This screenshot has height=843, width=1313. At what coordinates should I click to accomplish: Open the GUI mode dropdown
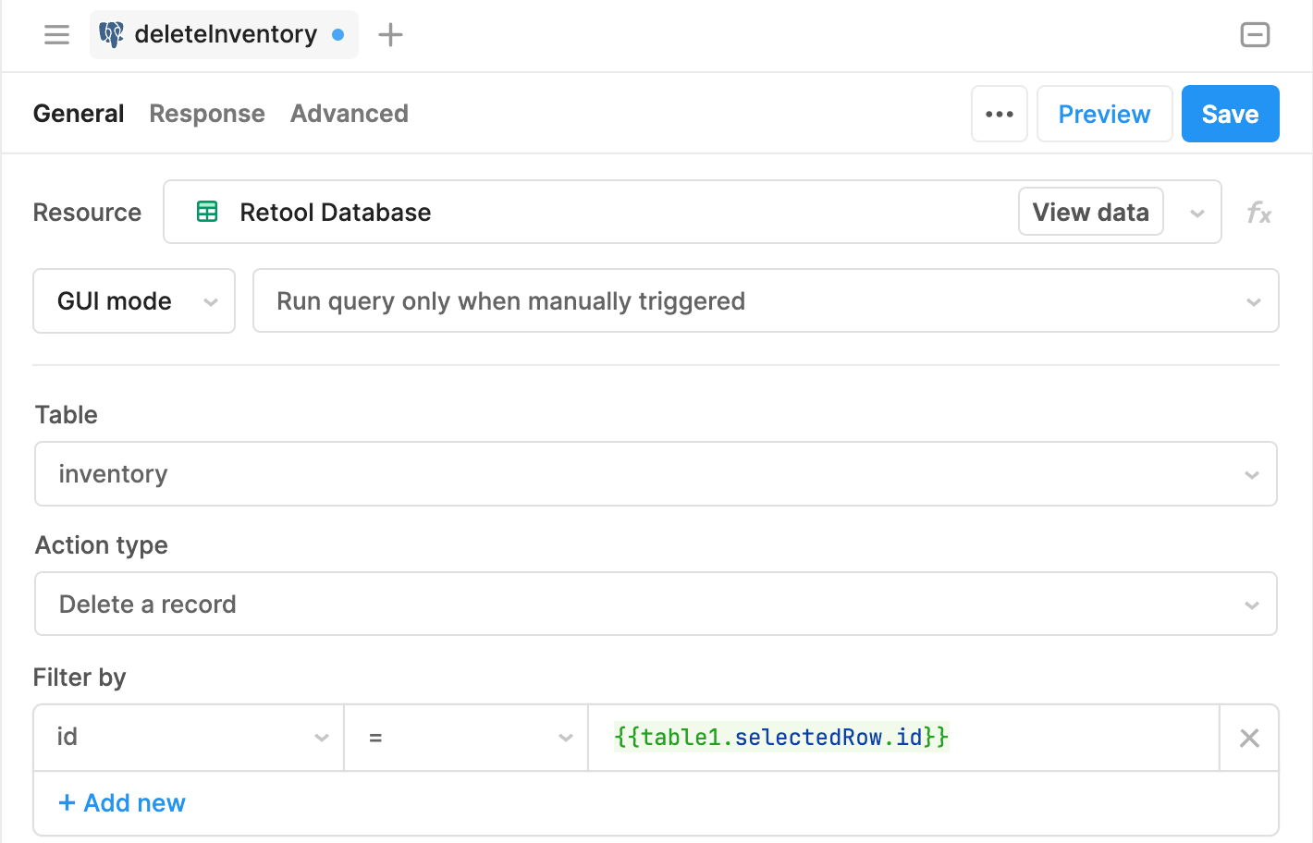[x=134, y=301]
